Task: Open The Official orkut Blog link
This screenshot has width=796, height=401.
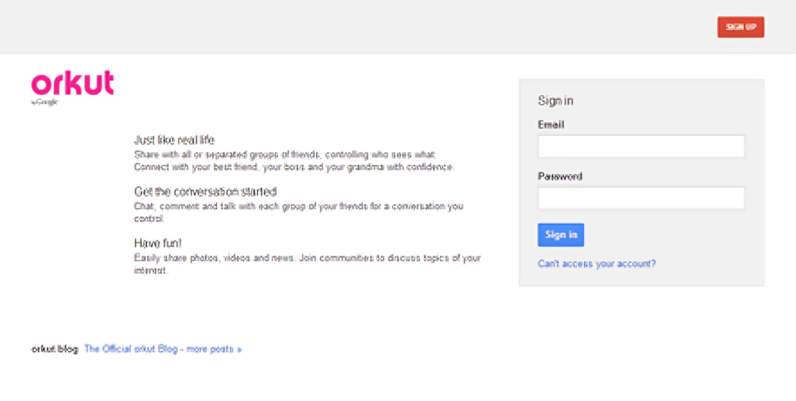Action: click(x=131, y=349)
